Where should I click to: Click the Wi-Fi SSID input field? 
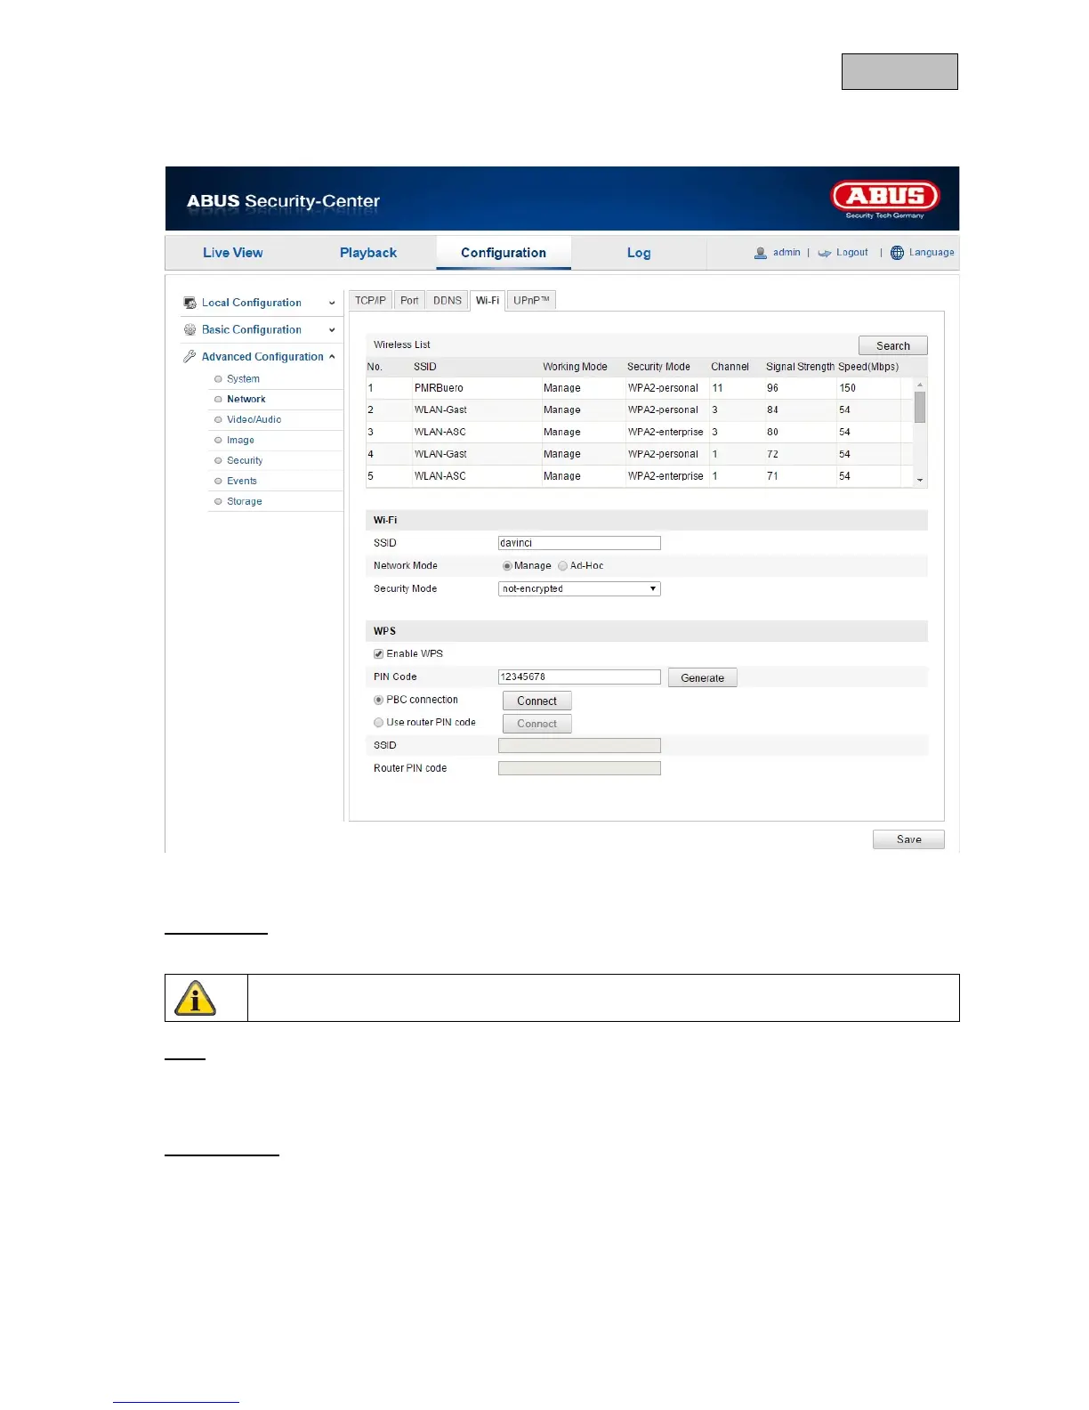pyautogui.click(x=579, y=543)
